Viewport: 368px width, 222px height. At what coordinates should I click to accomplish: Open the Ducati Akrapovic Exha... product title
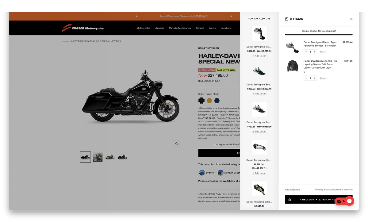coord(259,202)
